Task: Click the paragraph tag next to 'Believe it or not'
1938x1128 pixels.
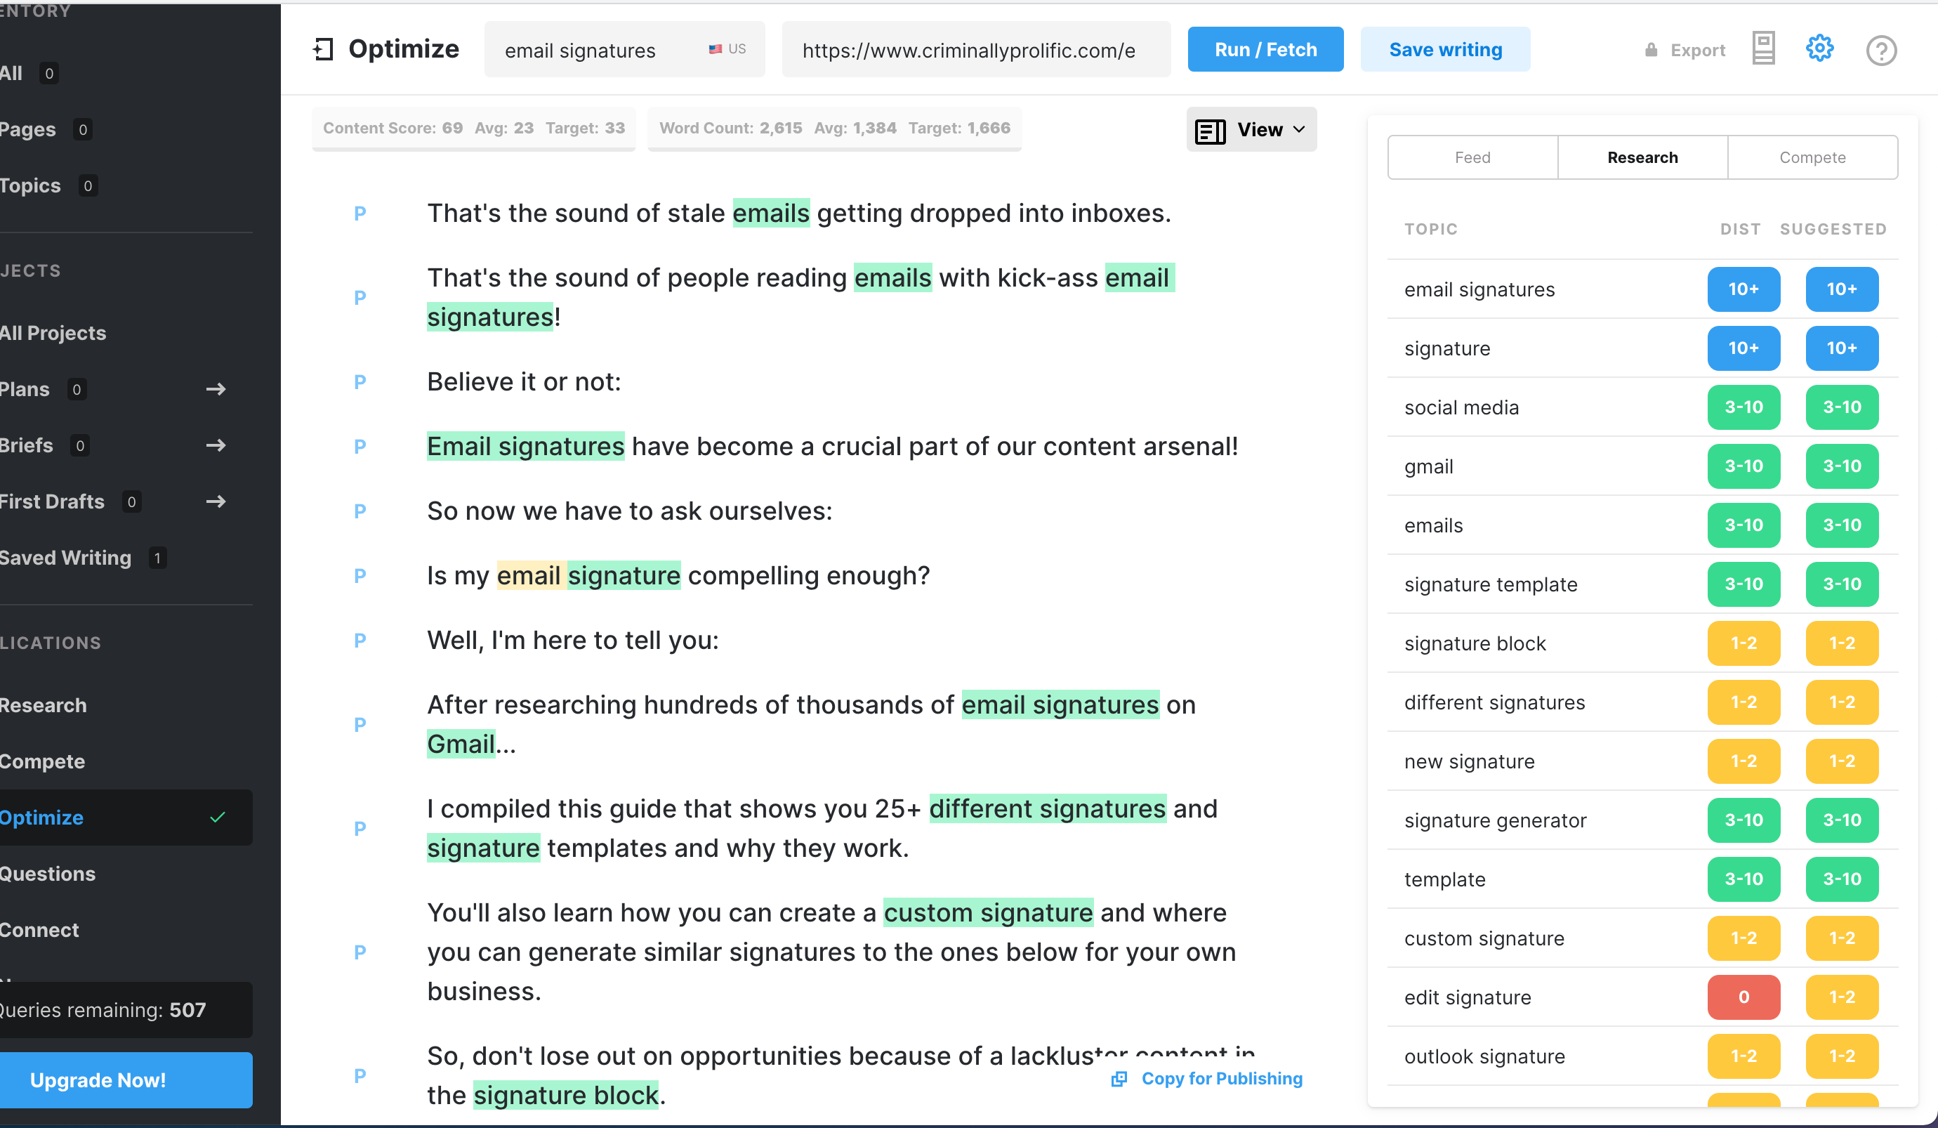Action: pos(360,382)
